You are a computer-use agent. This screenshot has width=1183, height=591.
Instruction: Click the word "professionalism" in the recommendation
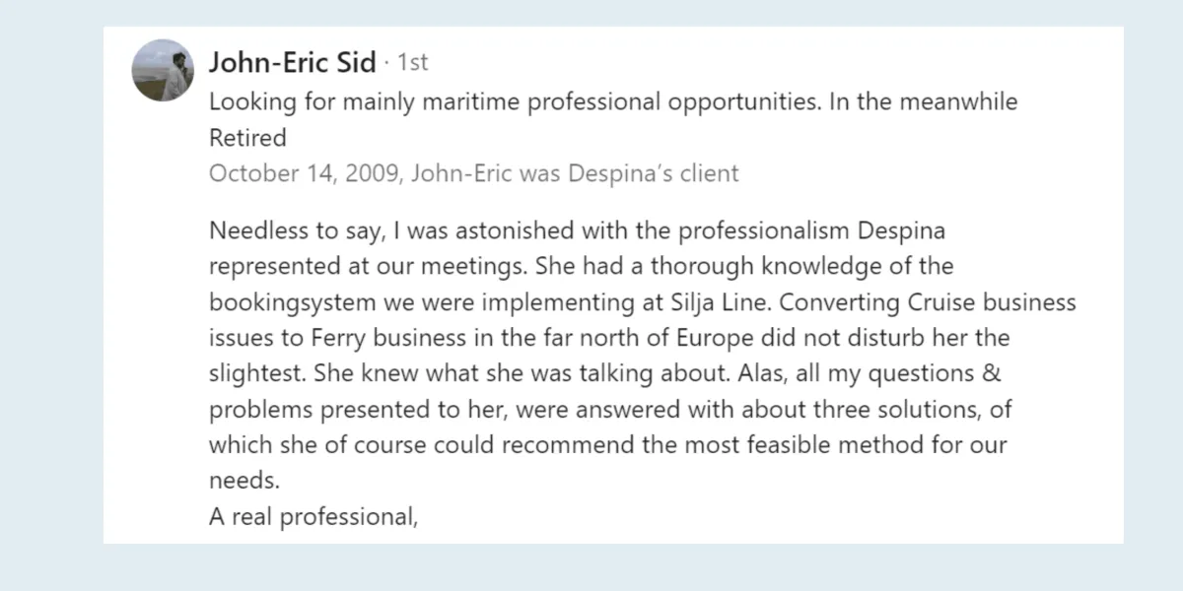pos(752,231)
